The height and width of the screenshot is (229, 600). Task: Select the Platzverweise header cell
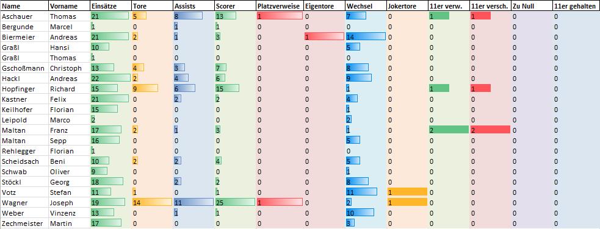[x=280, y=6]
